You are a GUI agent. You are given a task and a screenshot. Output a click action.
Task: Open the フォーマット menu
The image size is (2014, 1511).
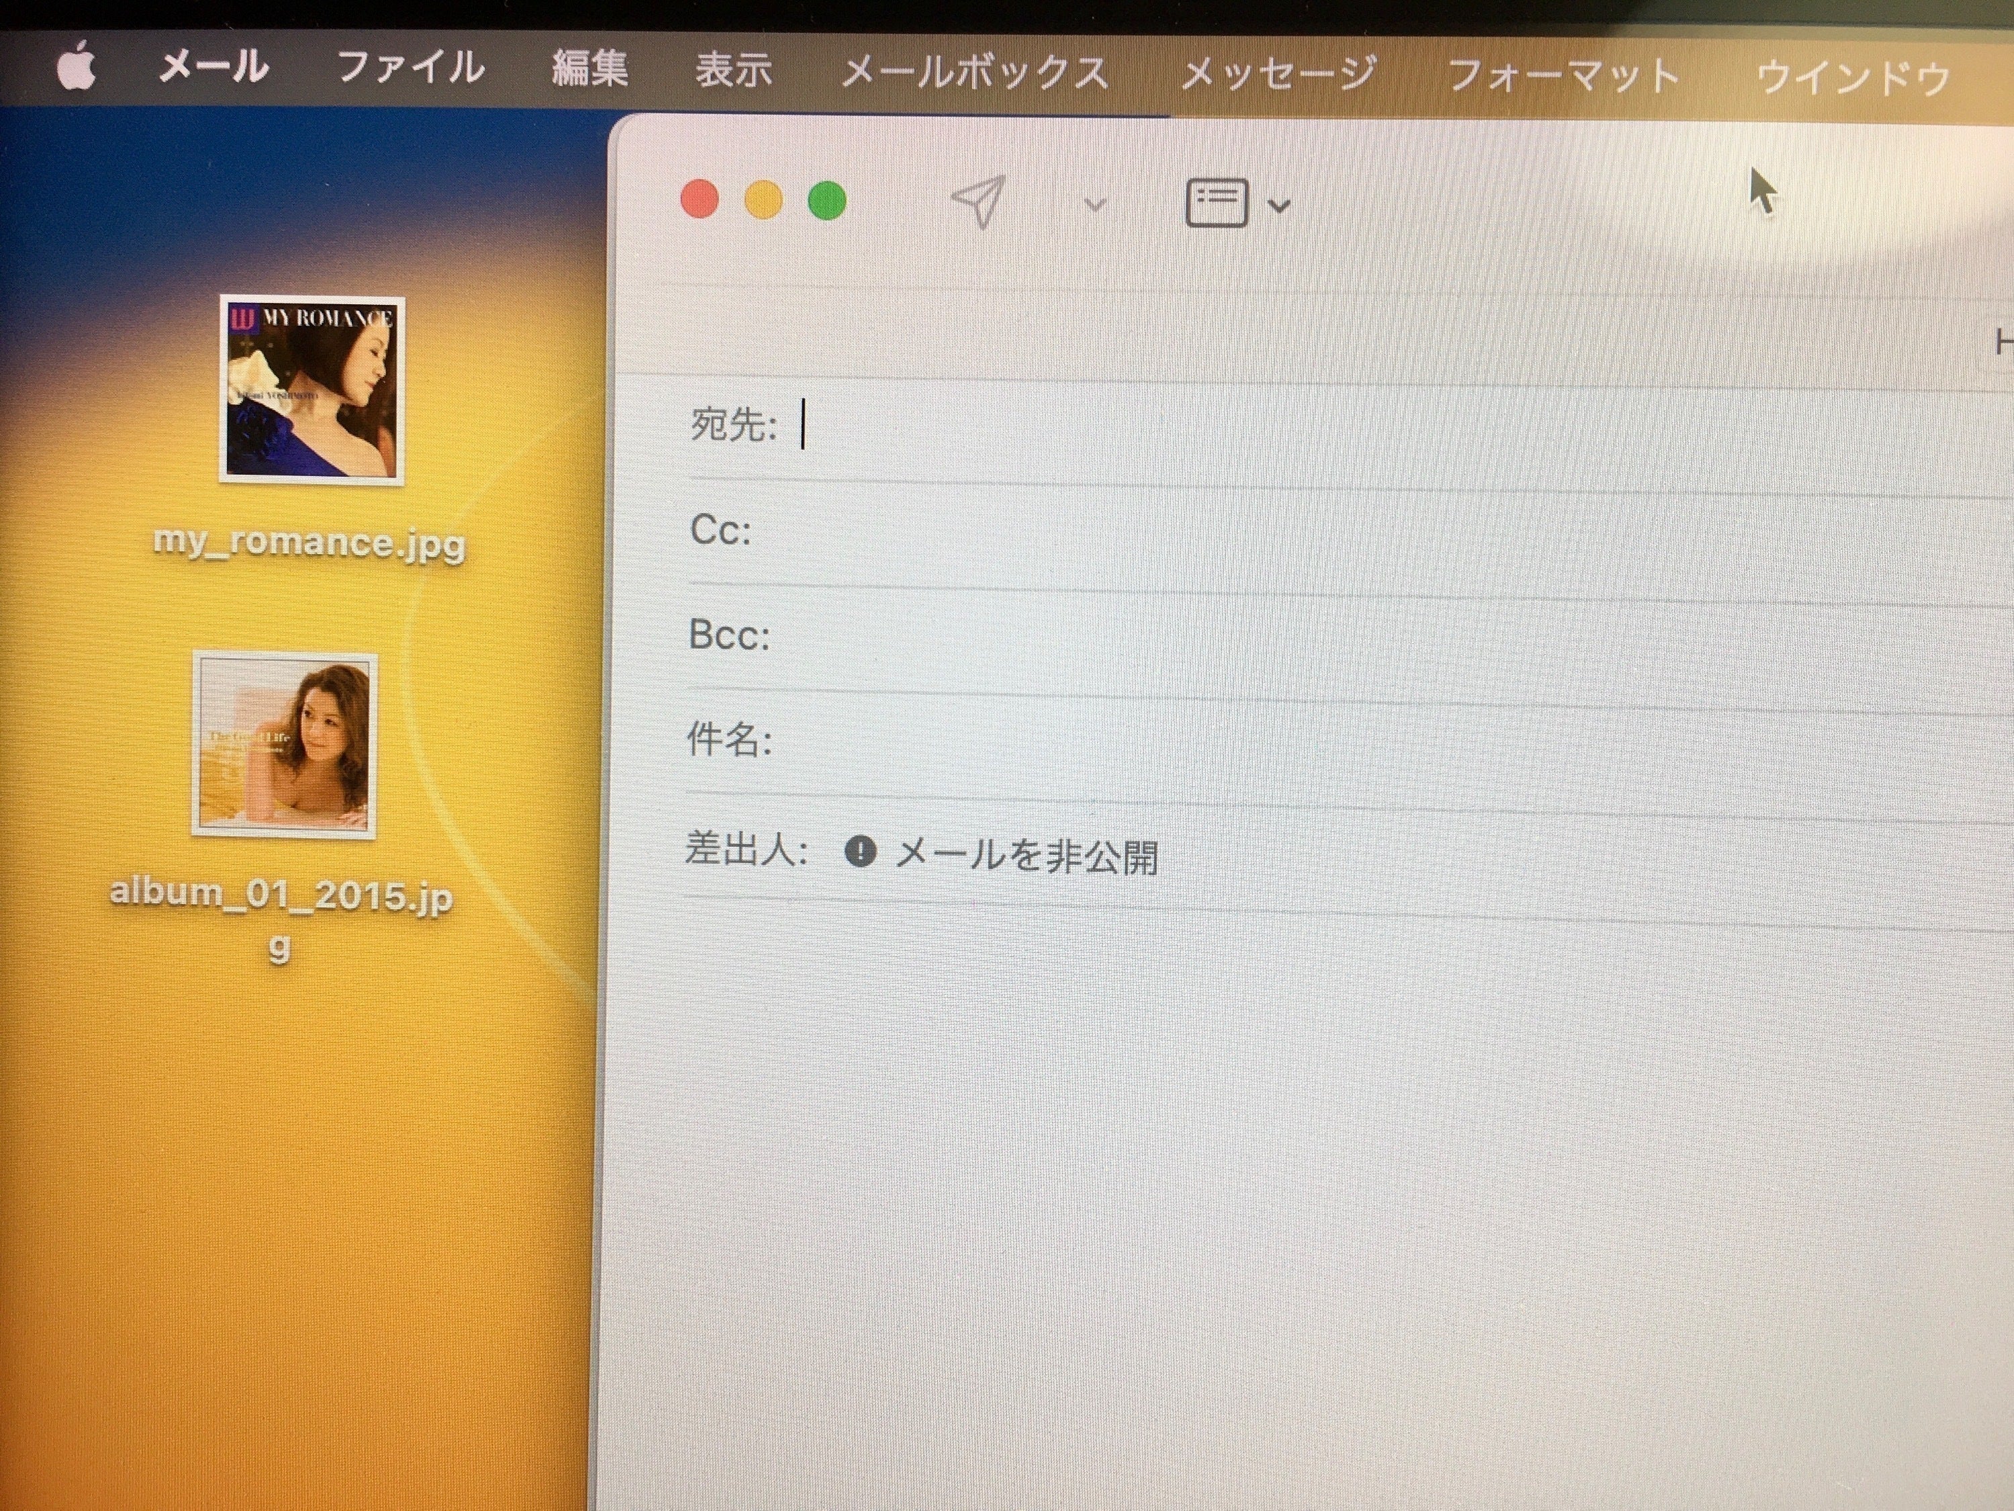pyautogui.click(x=1562, y=76)
